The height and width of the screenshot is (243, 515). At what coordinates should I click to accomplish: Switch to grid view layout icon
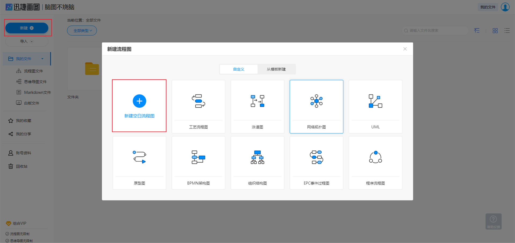coord(495,31)
